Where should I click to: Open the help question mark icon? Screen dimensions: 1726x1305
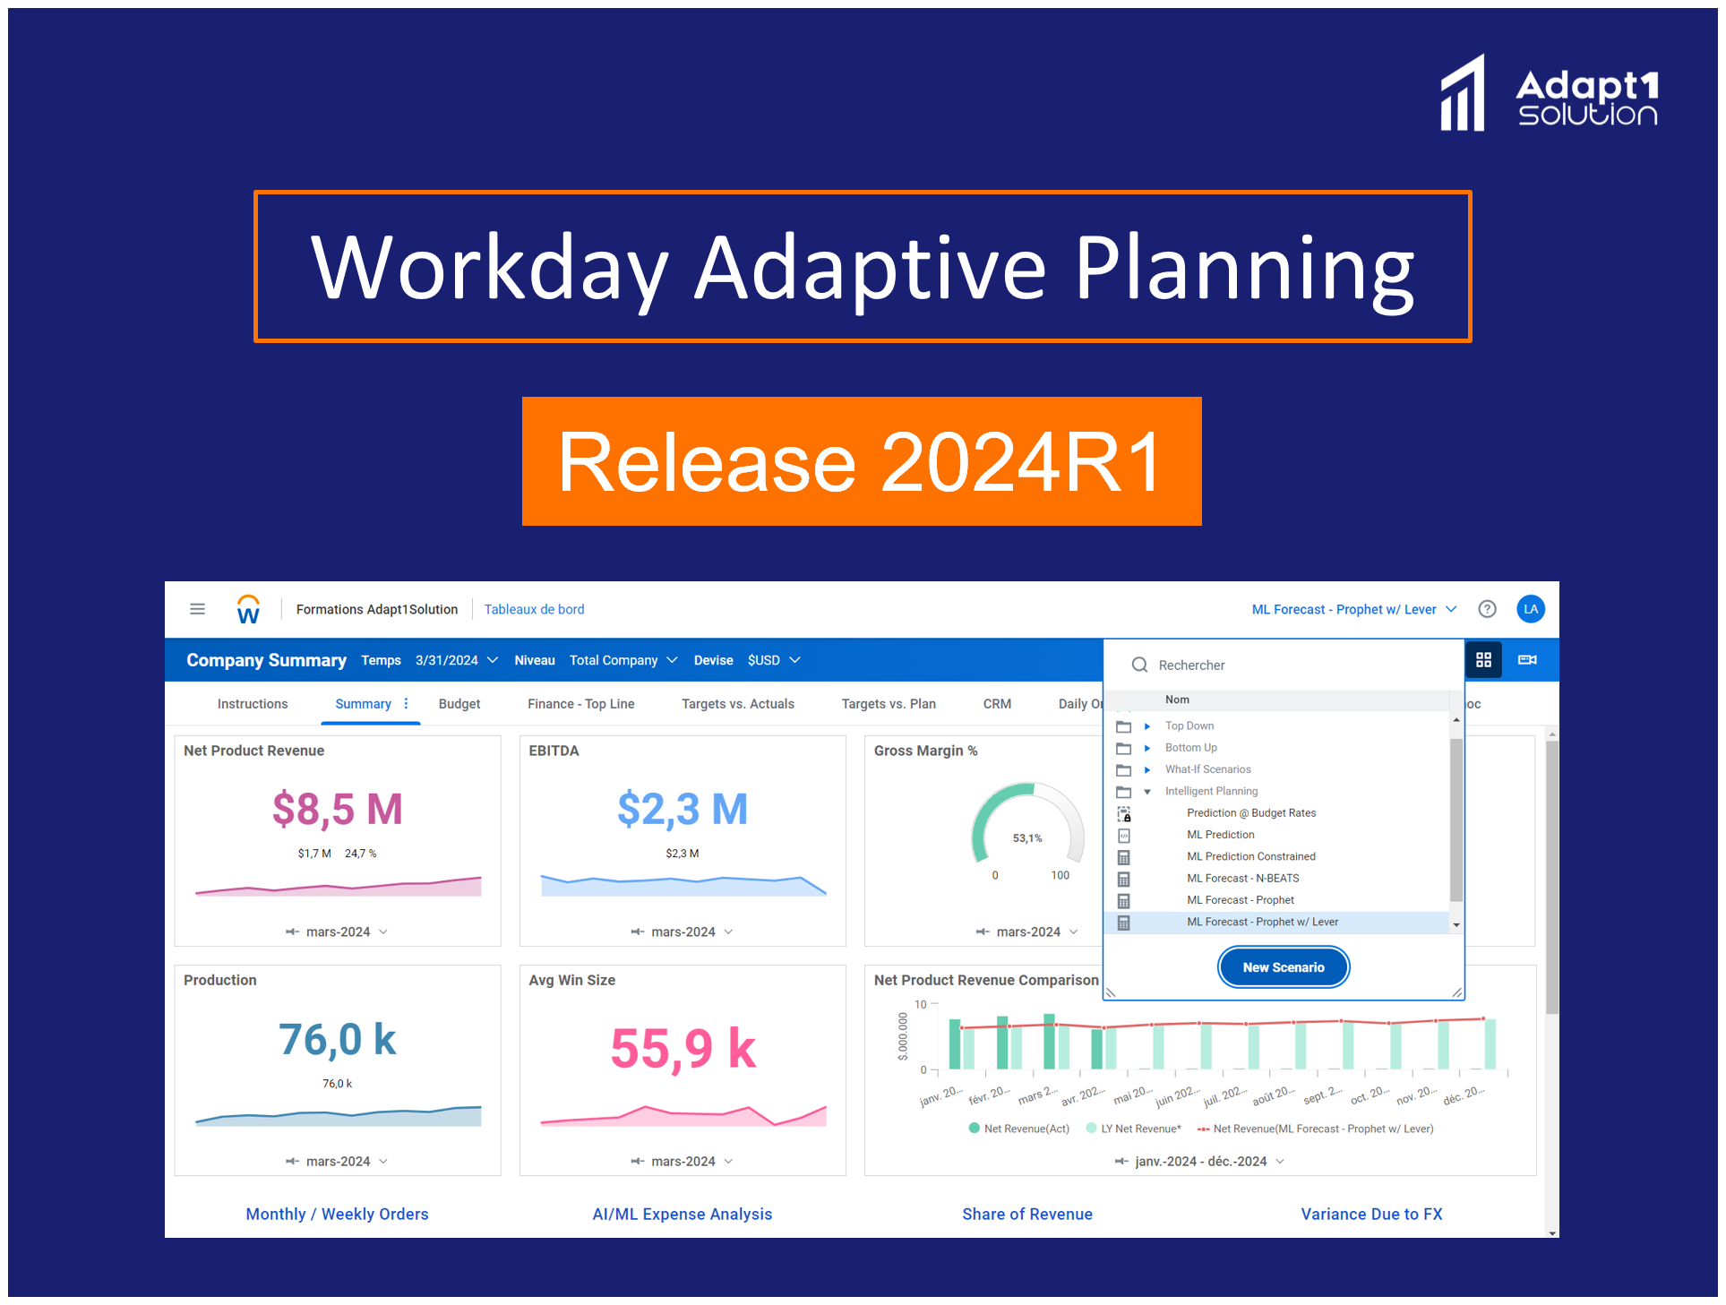point(1487,609)
